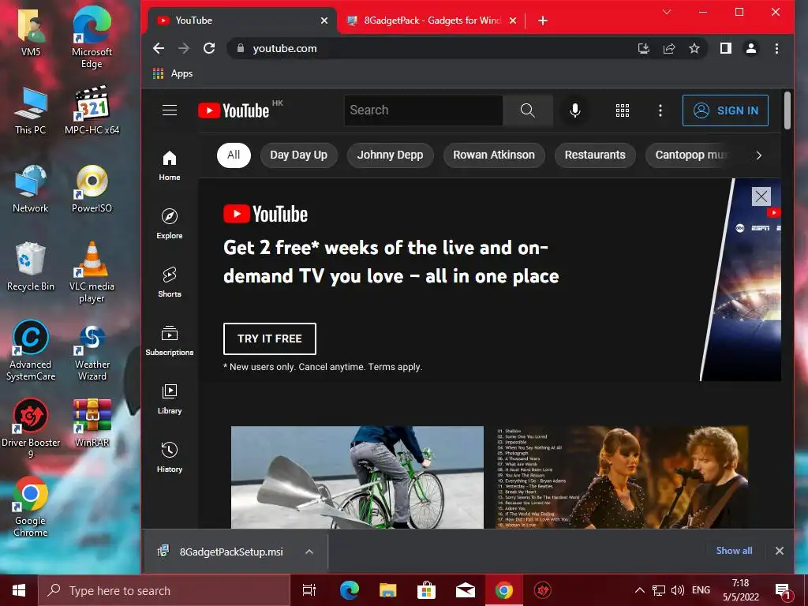
Task: Click the SIGN IN button
Action: [725, 110]
